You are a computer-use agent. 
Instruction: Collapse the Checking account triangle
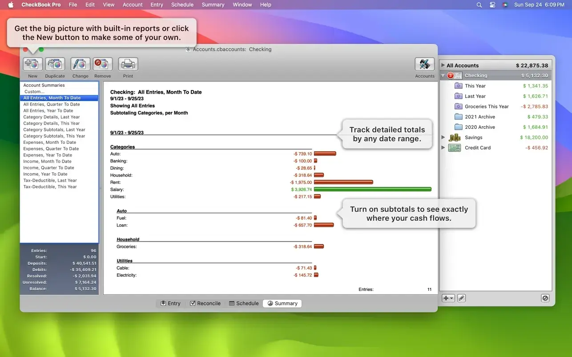pyautogui.click(x=443, y=75)
